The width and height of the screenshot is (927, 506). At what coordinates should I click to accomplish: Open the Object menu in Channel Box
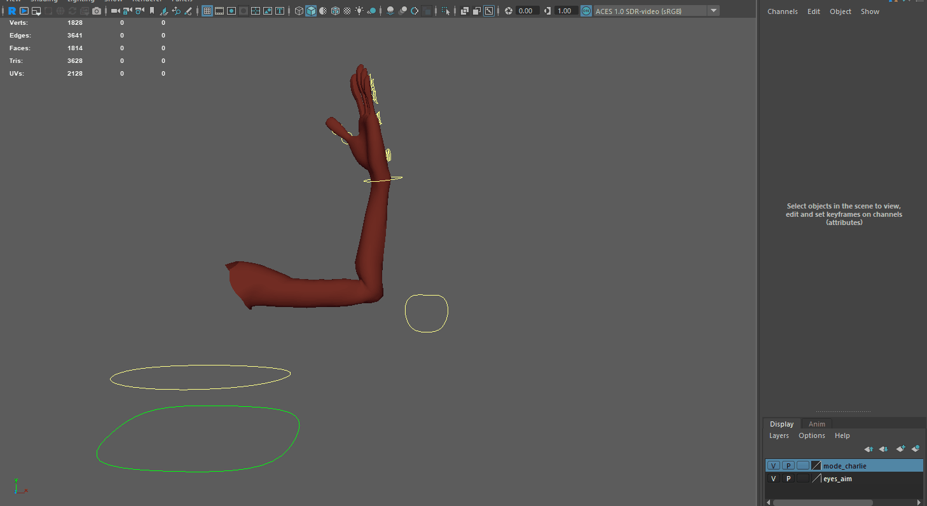pyautogui.click(x=841, y=11)
